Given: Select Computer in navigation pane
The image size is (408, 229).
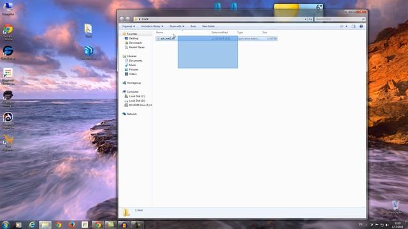Looking at the screenshot, I should coord(133,92).
